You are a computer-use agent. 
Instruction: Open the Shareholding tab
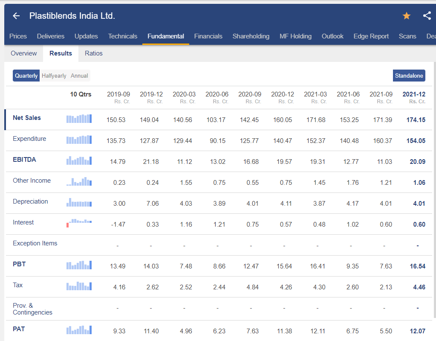coord(251,36)
